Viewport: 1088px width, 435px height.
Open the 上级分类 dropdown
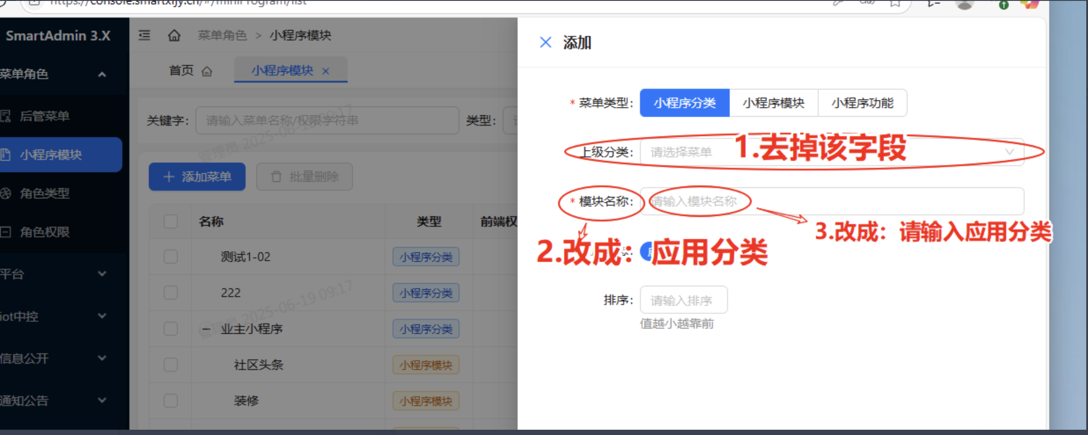pyautogui.click(x=831, y=152)
